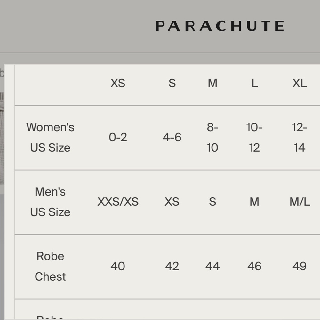
Task: Click the L column header
Action: coord(254,83)
